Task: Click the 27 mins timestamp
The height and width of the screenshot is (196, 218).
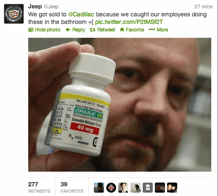Action: point(203,7)
